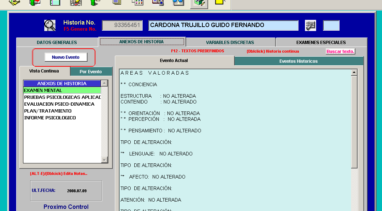382x211 pixels.
Task: Click the book and computer toolbar icon
Action: (x=158, y=3)
